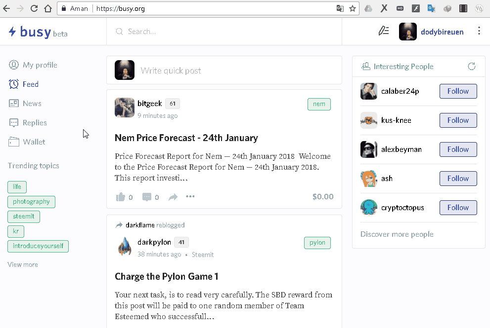490x328 pixels.
Task: Click bitgeek's avatar on the post
Action: pyautogui.click(x=125, y=108)
